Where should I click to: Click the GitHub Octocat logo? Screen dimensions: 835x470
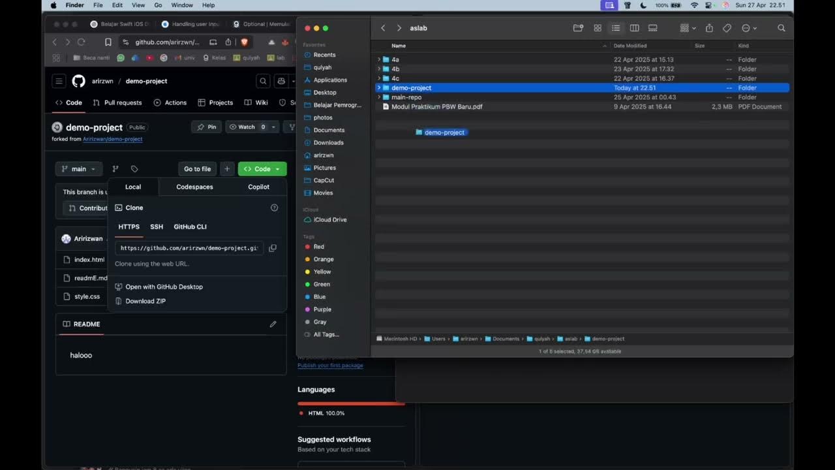coord(78,81)
